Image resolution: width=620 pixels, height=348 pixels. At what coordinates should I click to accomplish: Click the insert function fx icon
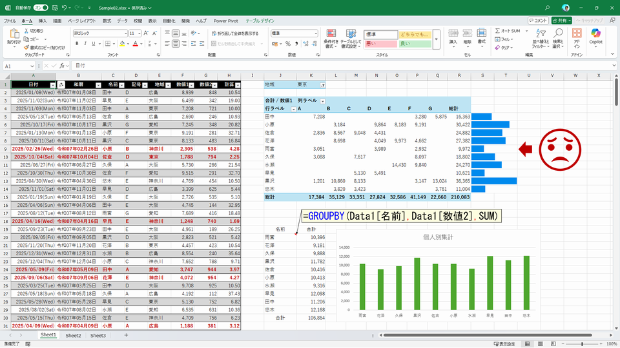click(62, 66)
